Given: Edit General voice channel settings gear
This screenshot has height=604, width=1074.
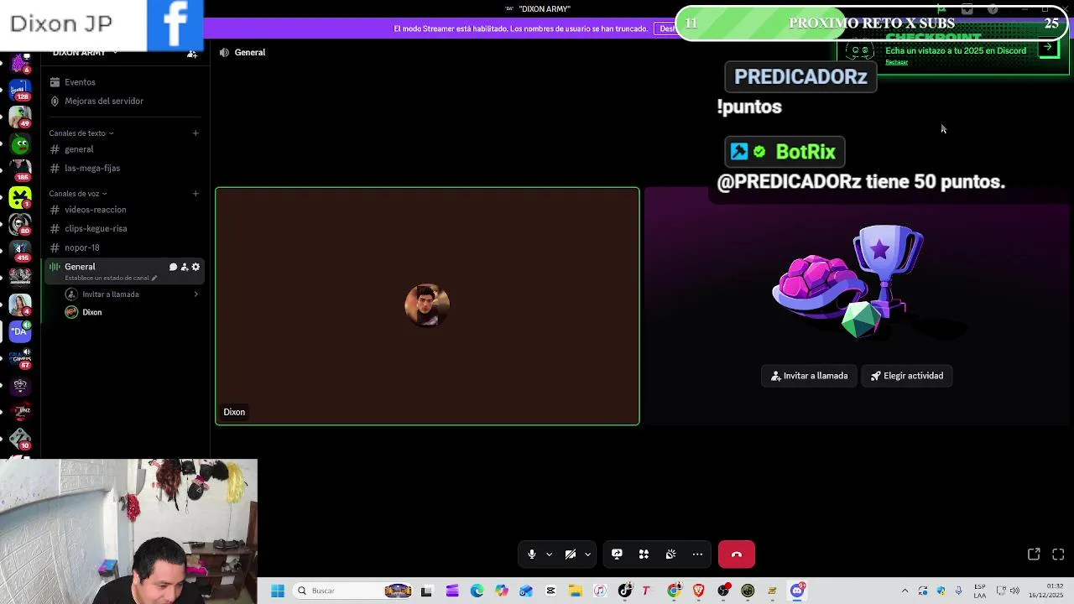Looking at the screenshot, I should click(x=196, y=267).
